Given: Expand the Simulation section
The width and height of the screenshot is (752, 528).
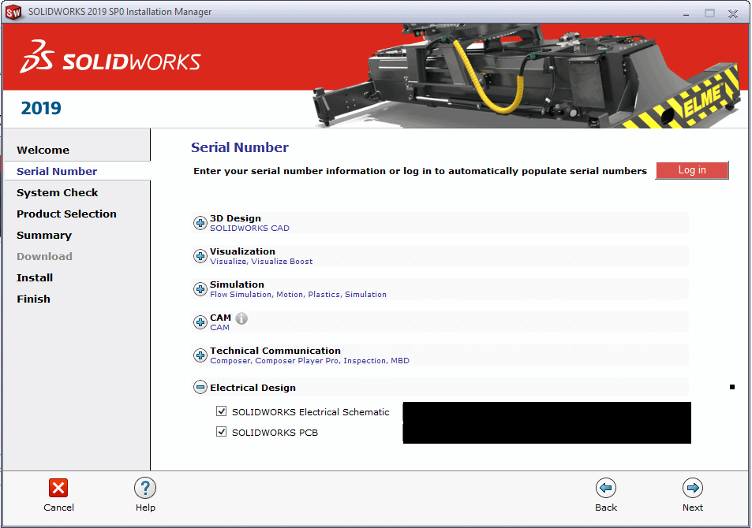Looking at the screenshot, I should point(200,289).
